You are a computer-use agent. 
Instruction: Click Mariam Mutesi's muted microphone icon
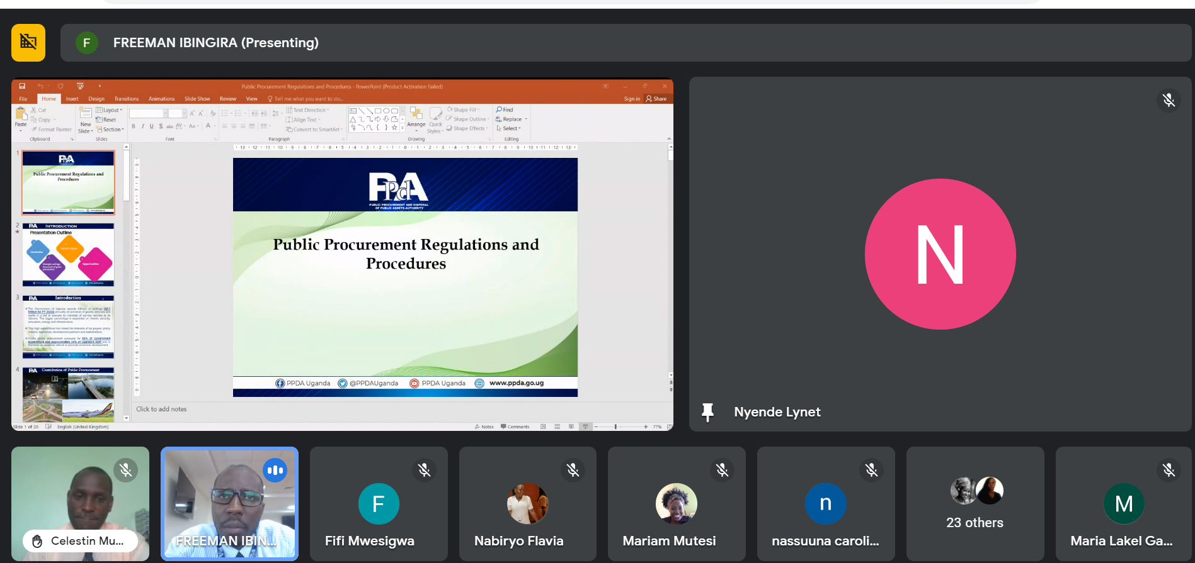pyautogui.click(x=722, y=470)
